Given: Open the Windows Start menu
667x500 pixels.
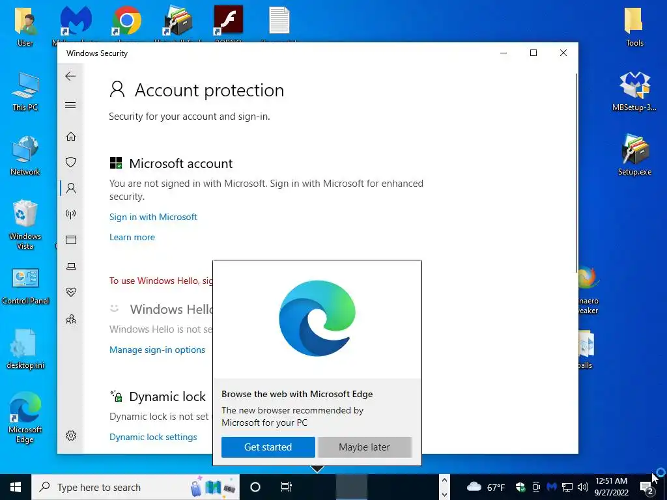Looking at the screenshot, I should [16, 487].
